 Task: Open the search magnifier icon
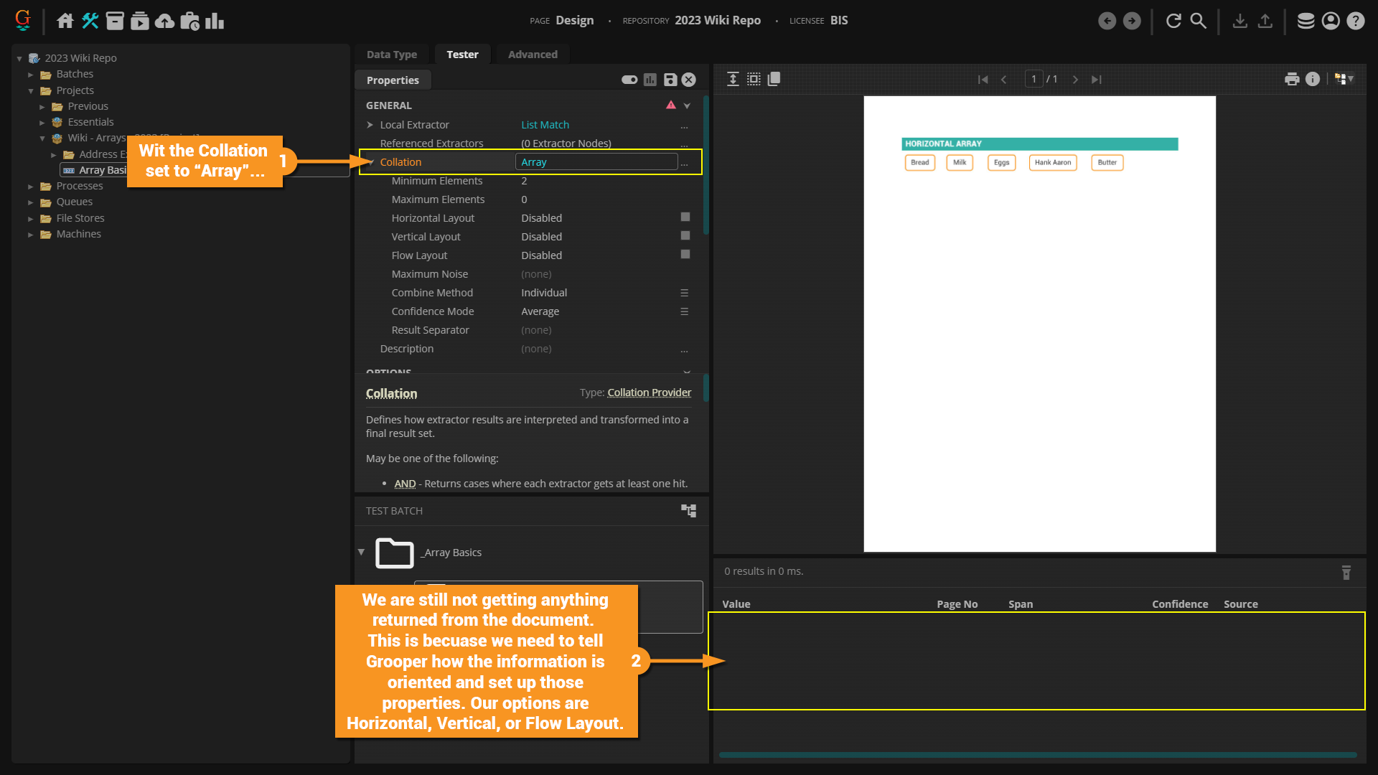[x=1199, y=21]
